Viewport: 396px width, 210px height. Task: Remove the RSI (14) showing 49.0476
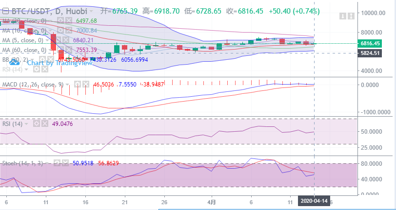(x=45, y=123)
